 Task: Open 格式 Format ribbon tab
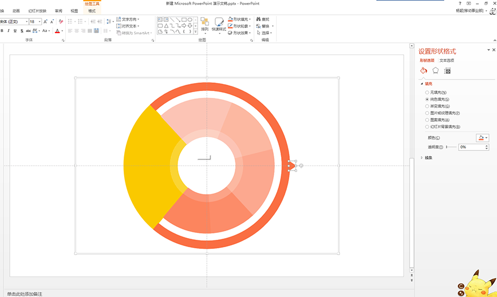pyautogui.click(x=92, y=11)
